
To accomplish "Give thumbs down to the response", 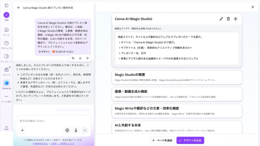I will click(x=87, y=58).
